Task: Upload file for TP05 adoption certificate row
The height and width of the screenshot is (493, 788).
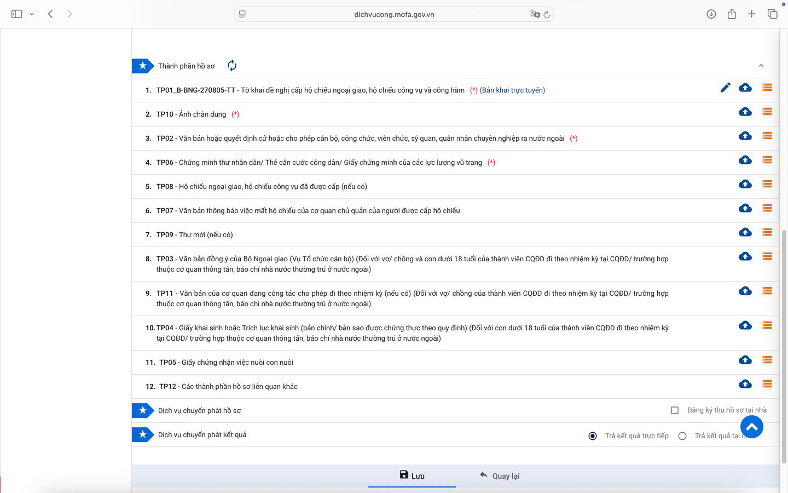Action: click(x=745, y=360)
